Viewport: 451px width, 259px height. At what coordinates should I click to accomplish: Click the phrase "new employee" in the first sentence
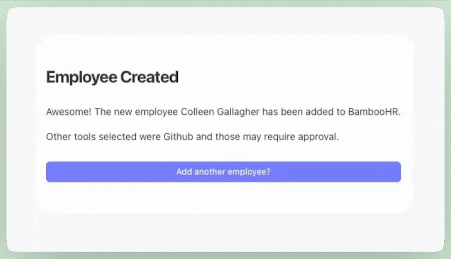pyautogui.click(x=145, y=112)
